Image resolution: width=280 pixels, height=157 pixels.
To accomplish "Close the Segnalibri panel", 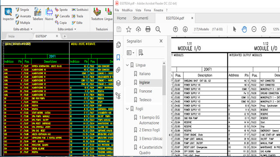I will point(161,41).
